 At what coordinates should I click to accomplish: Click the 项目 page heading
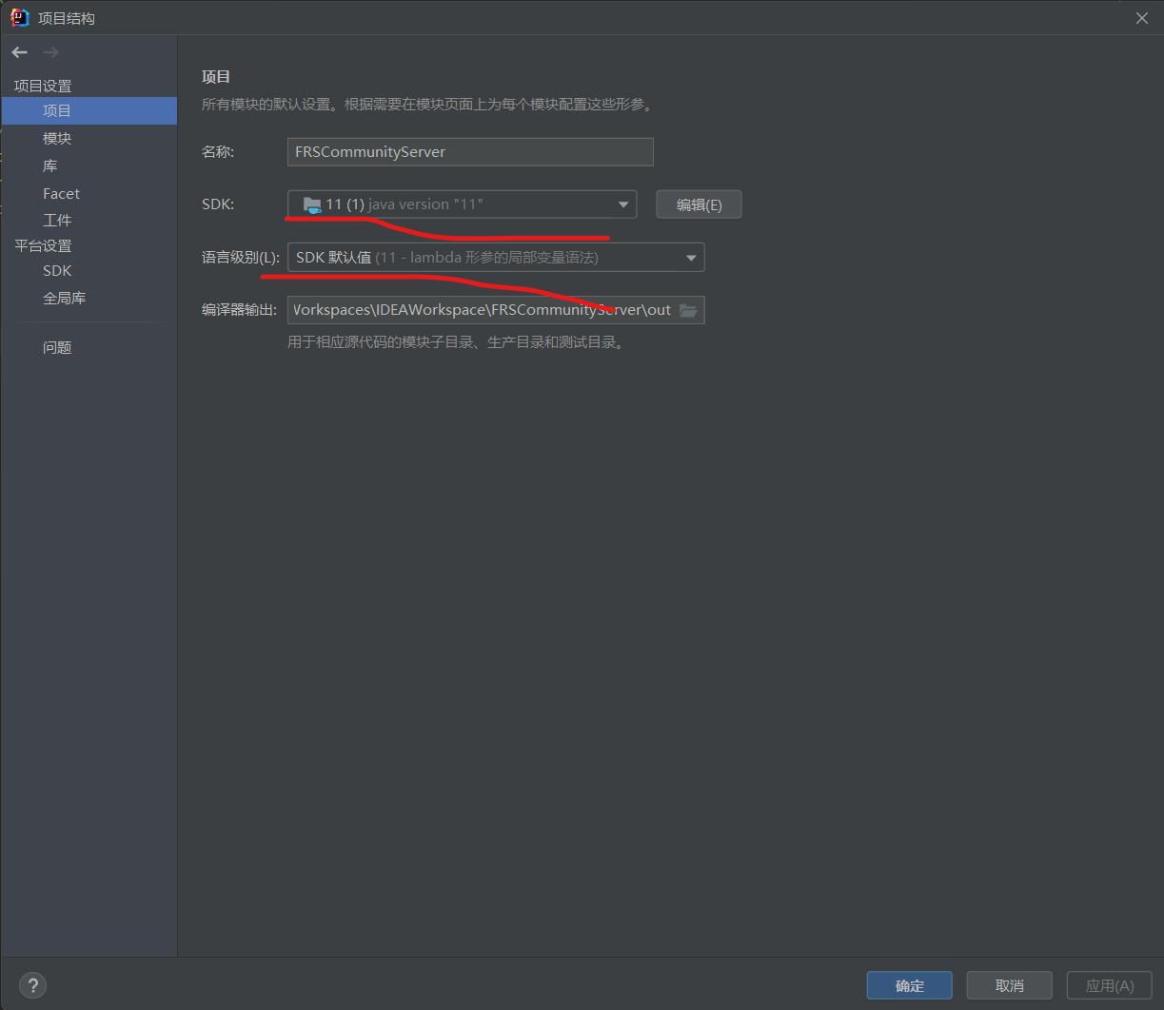[216, 77]
